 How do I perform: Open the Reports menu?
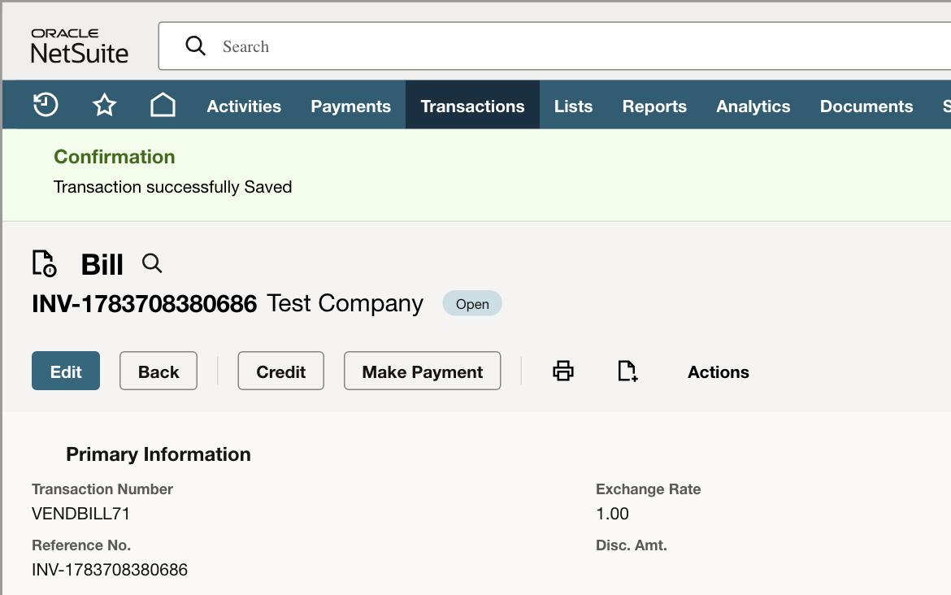pyautogui.click(x=654, y=106)
